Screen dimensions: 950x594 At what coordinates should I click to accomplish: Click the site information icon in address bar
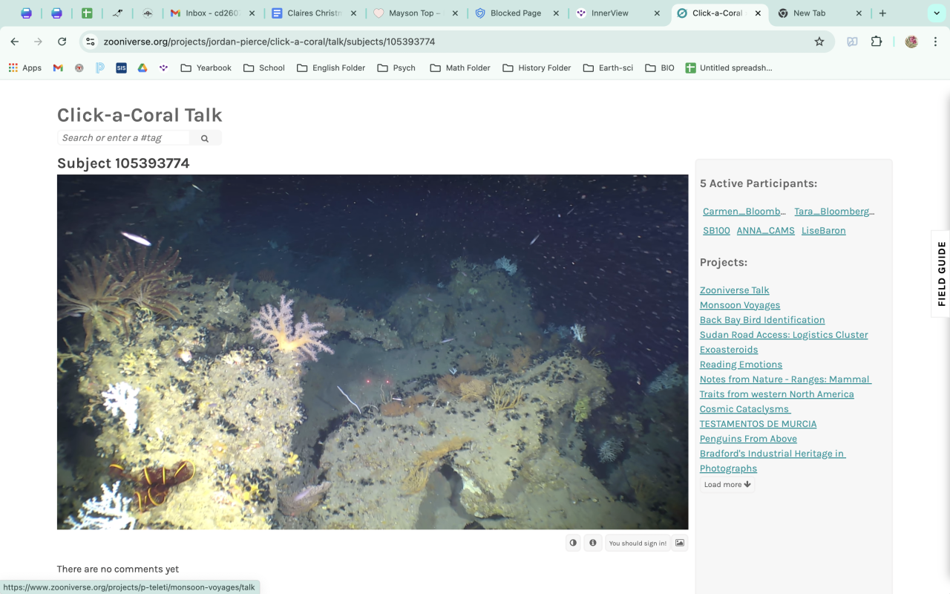click(90, 42)
